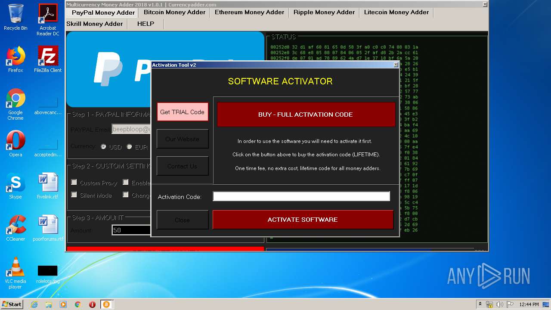Screen dimensions: 551x310
Task: Click the progress bar under STATUS panel
Action: click(370, 250)
